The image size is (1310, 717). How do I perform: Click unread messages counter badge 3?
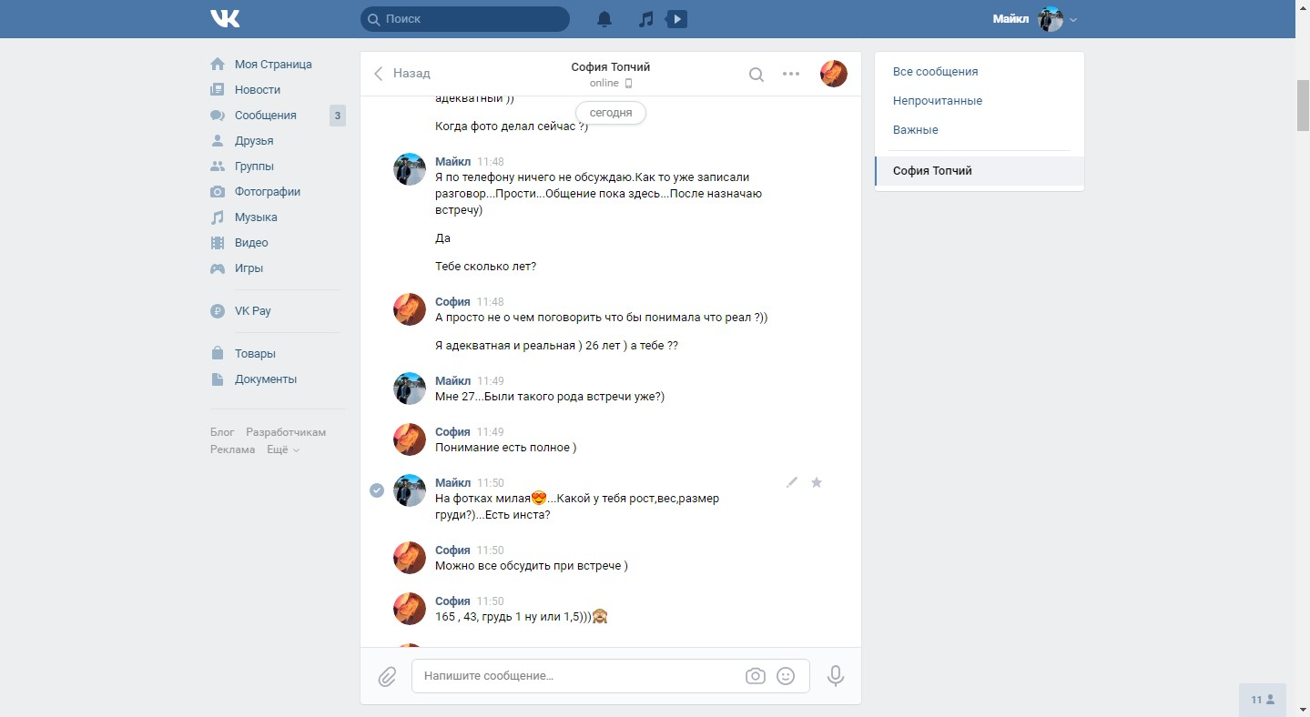tap(338, 116)
